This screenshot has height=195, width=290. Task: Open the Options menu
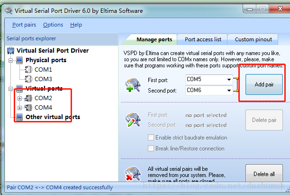click(53, 25)
